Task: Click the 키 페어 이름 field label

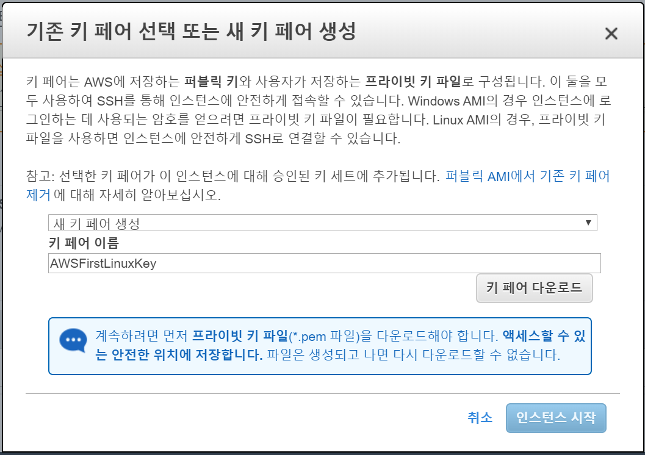Action: click(84, 243)
